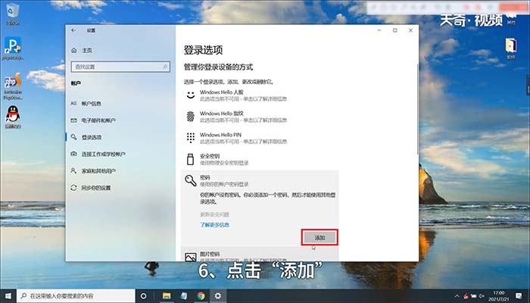Open the blue P application desktop icon
The width and height of the screenshot is (530, 303).
[13, 48]
